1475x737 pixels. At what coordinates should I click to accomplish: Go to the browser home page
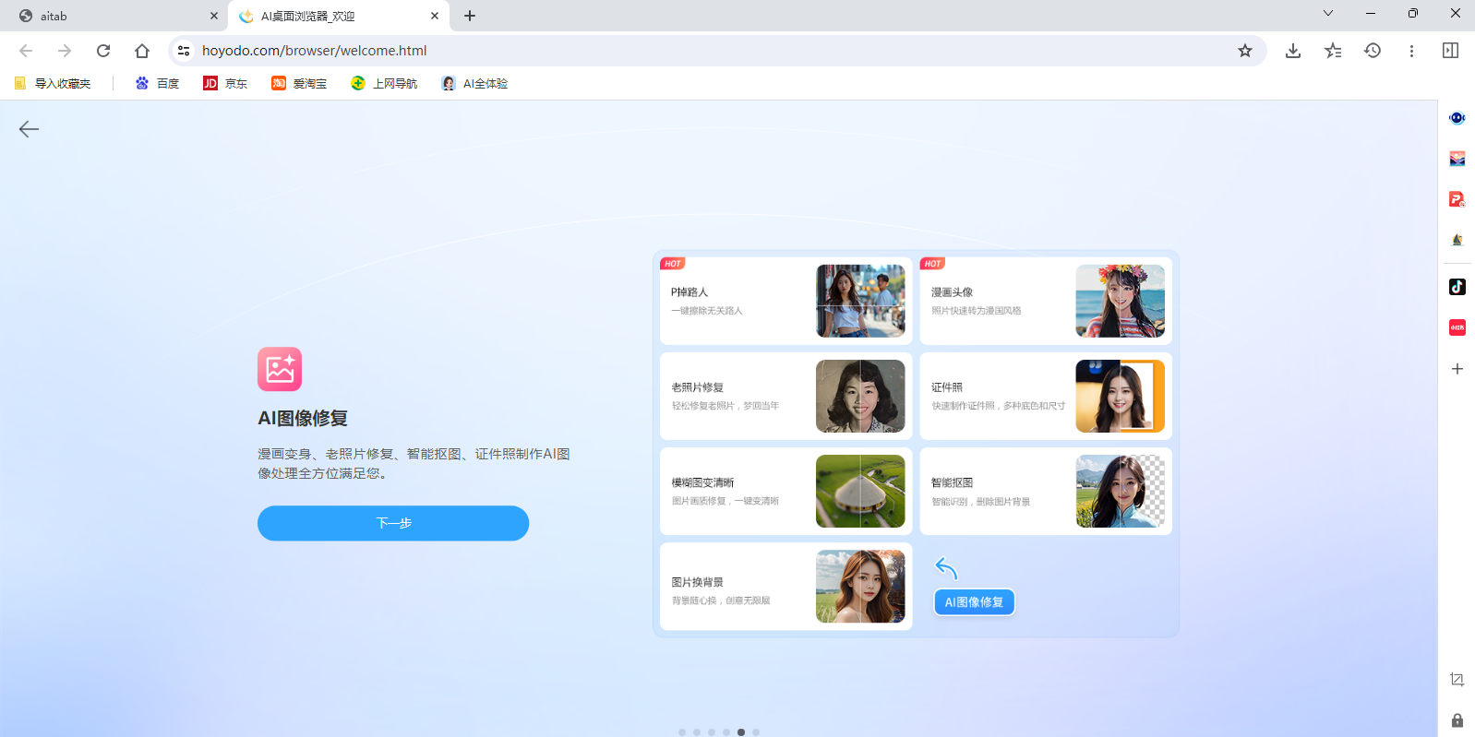(x=142, y=51)
